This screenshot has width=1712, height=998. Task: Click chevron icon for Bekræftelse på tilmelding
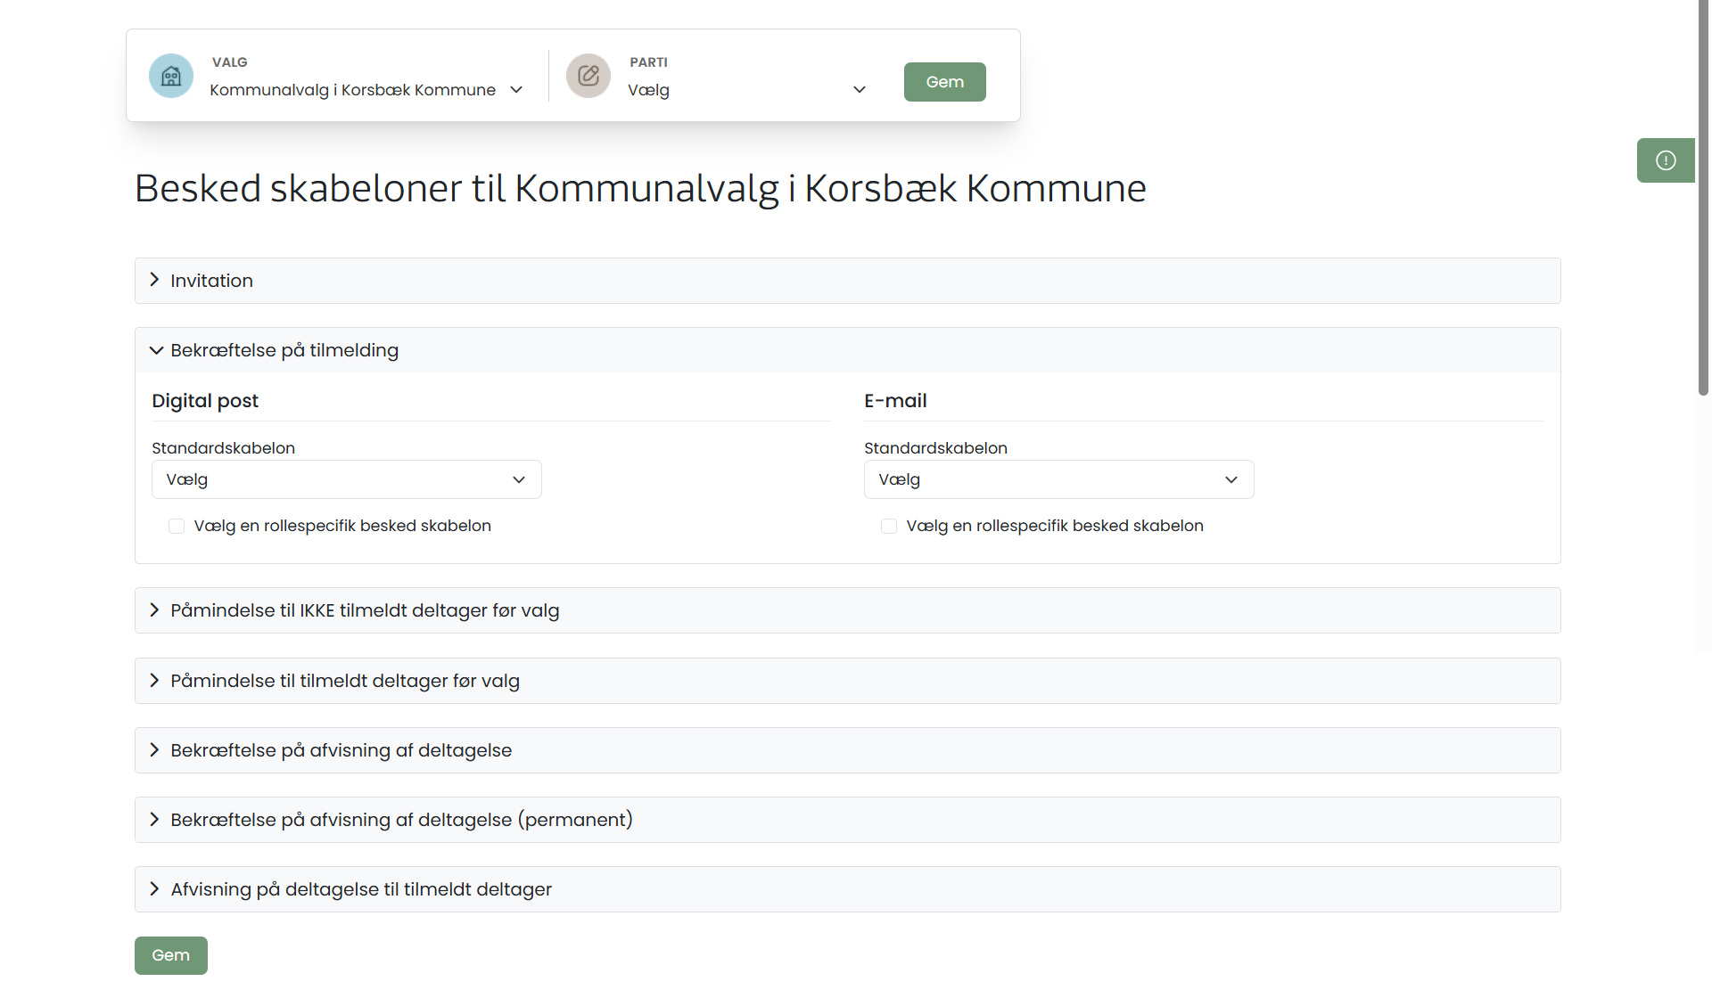click(156, 350)
